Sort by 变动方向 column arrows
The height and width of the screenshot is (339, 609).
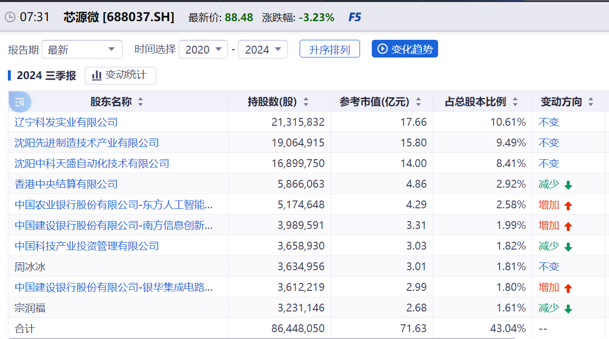click(591, 102)
